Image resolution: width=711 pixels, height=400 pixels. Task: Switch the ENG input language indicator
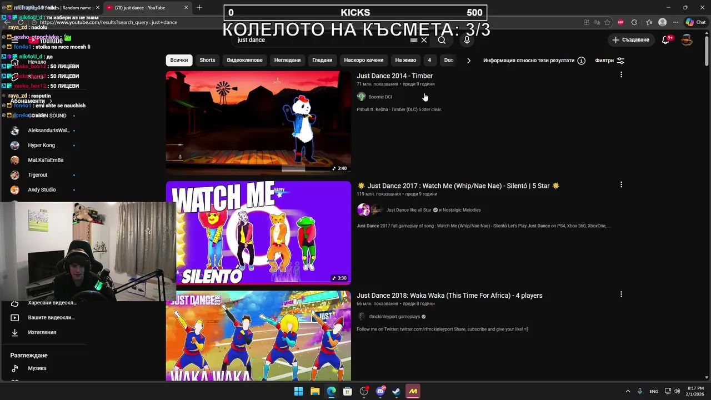[654, 391]
